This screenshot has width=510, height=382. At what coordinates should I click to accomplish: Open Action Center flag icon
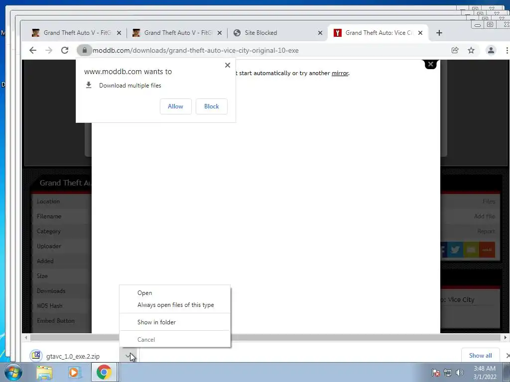click(436, 373)
